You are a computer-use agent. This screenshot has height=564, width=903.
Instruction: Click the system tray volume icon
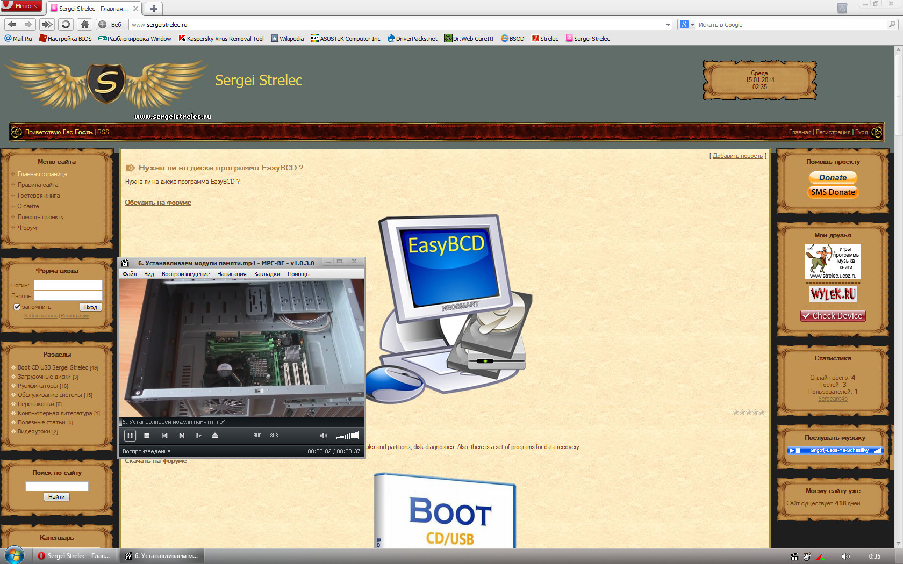(x=845, y=556)
